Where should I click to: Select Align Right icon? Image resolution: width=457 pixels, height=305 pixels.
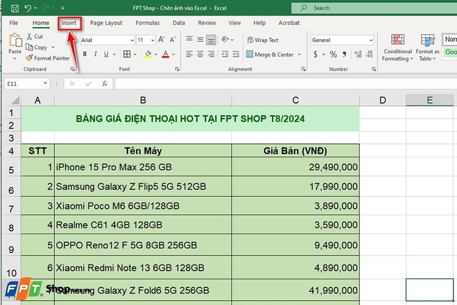pyautogui.click(x=211, y=54)
